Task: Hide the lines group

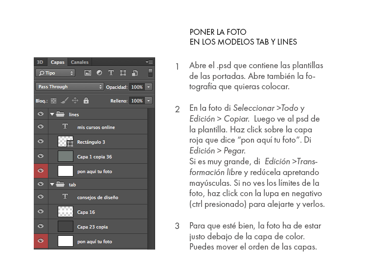Action: pos(41,114)
